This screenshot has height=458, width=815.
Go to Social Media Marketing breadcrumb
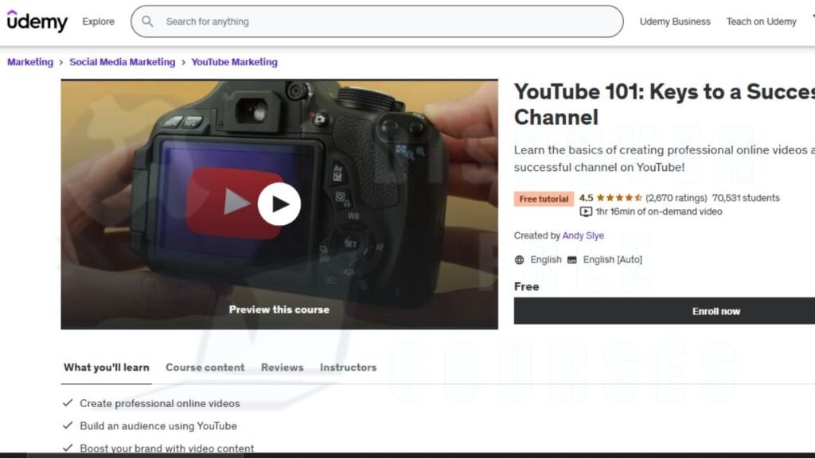pyautogui.click(x=122, y=62)
